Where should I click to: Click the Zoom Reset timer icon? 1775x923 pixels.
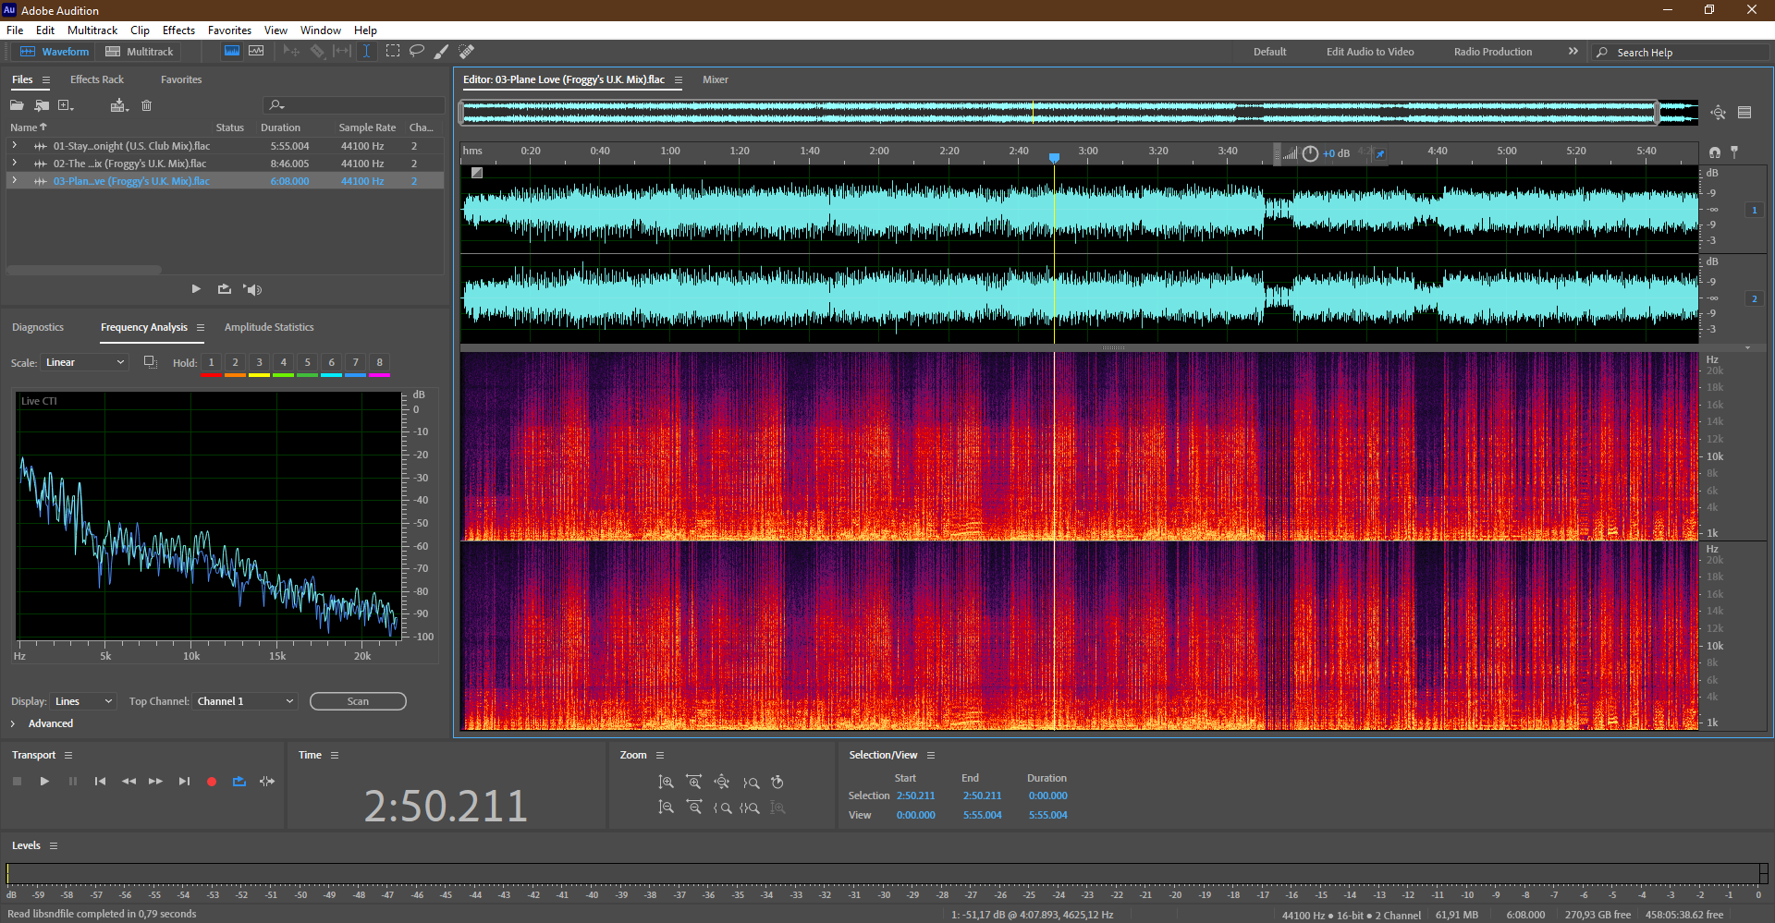[x=777, y=783]
